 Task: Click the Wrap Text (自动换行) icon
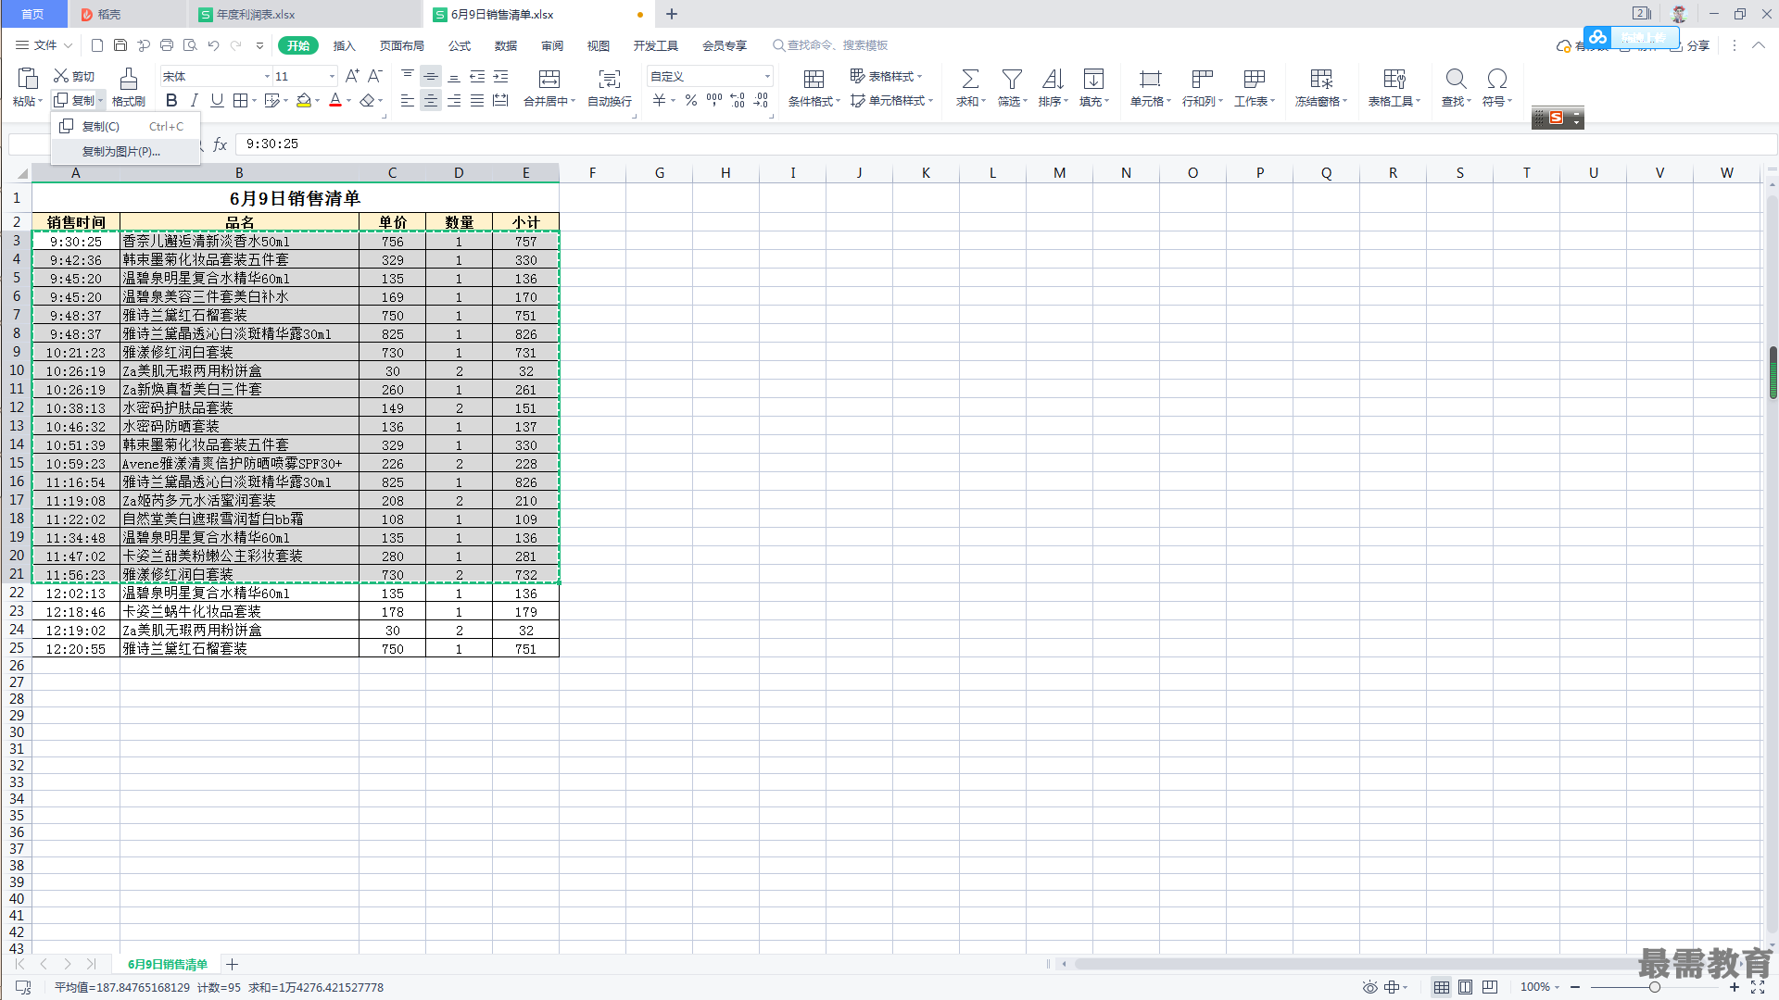610,79
